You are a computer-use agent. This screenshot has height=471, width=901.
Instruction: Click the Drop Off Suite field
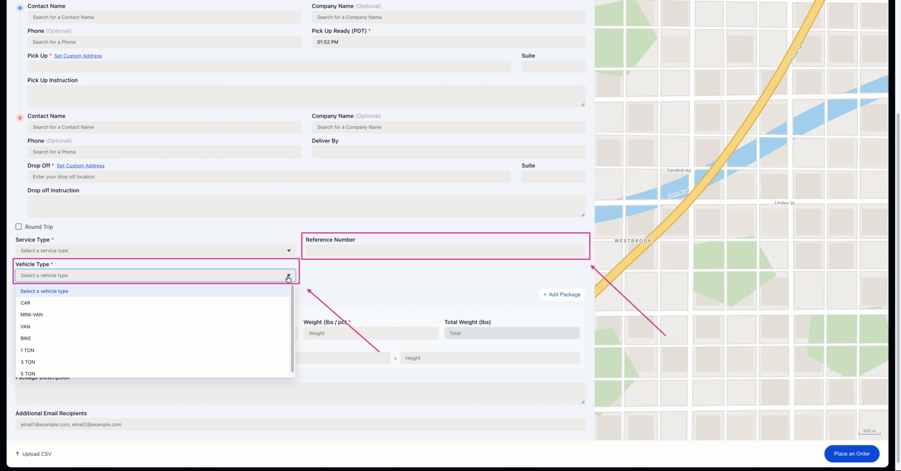click(554, 177)
